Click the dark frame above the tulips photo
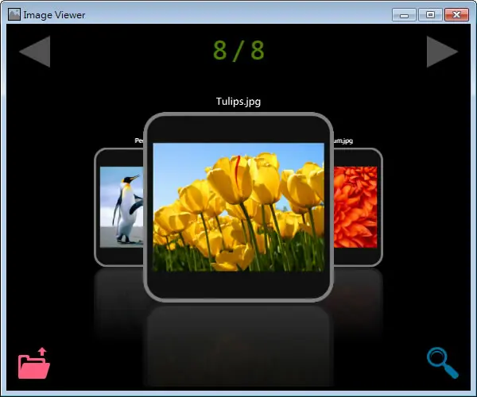This screenshot has height=397, width=477. tap(238, 129)
